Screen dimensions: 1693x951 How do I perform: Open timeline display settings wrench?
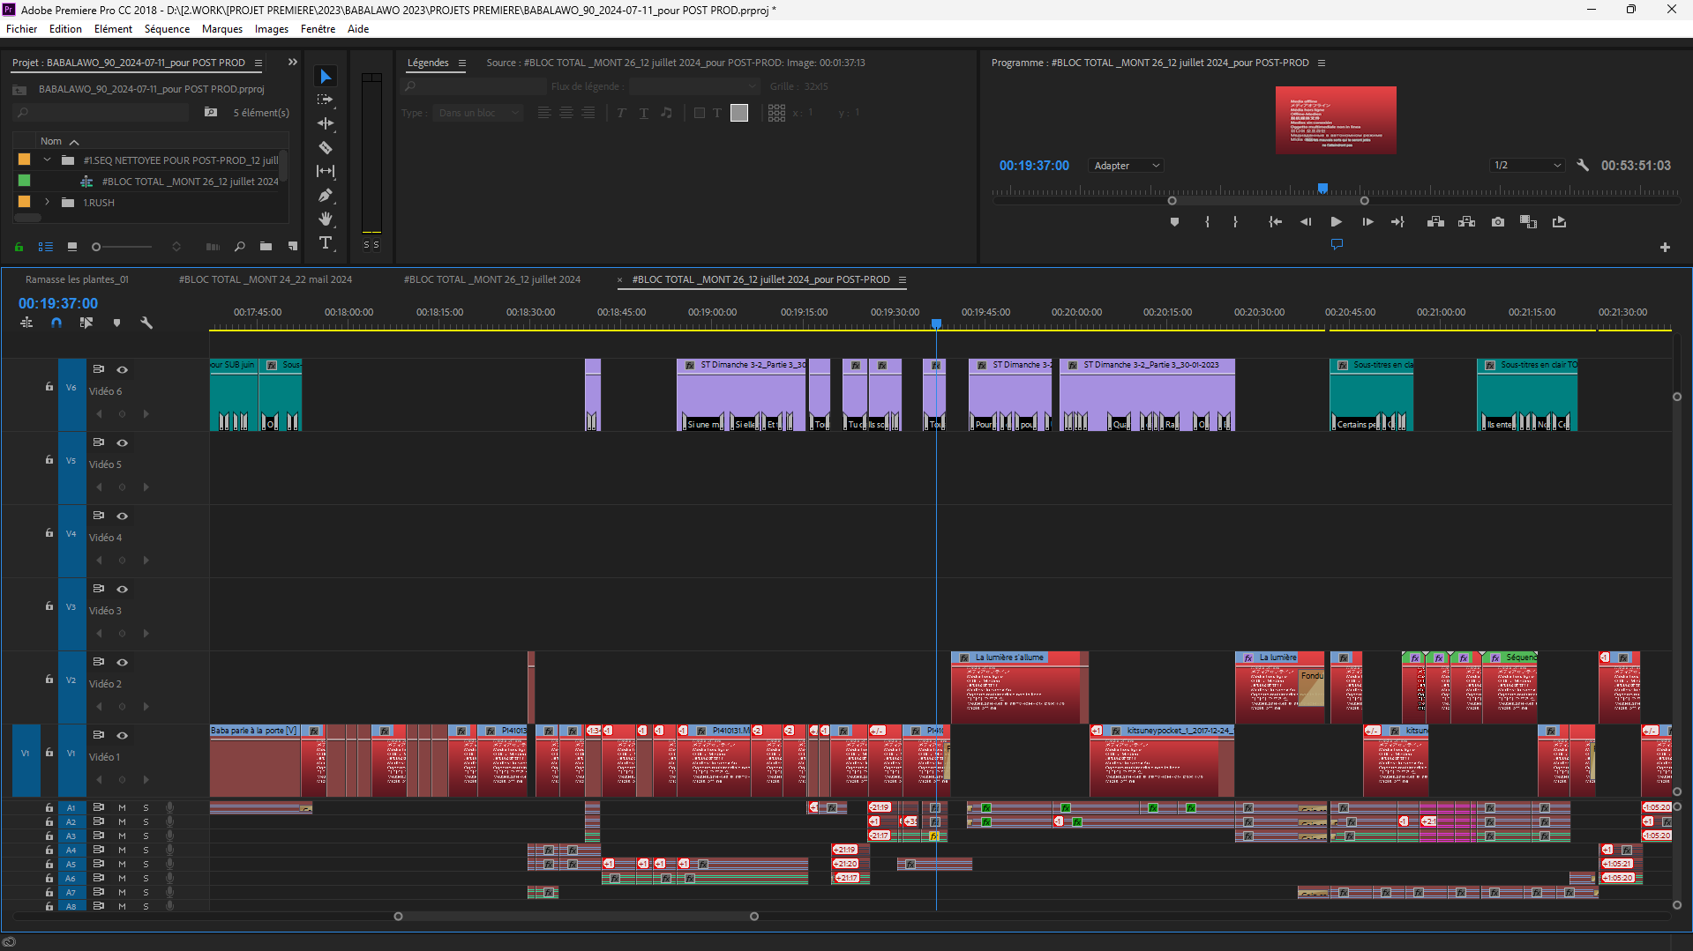(x=146, y=323)
